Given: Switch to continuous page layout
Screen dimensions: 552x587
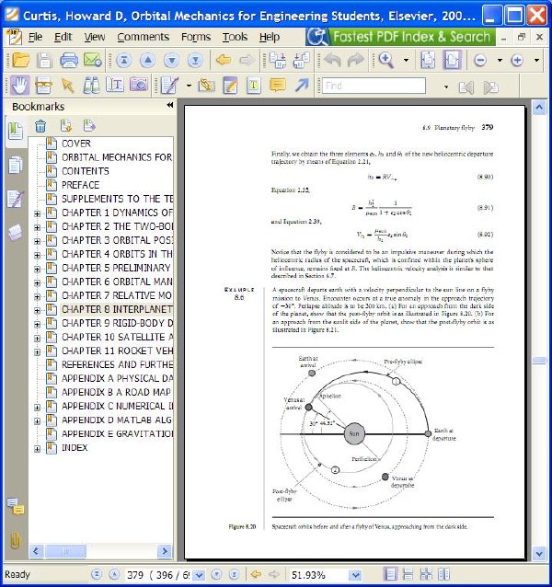Looking at the screenshot, I should pyautogui.click(x=408, y=574).
